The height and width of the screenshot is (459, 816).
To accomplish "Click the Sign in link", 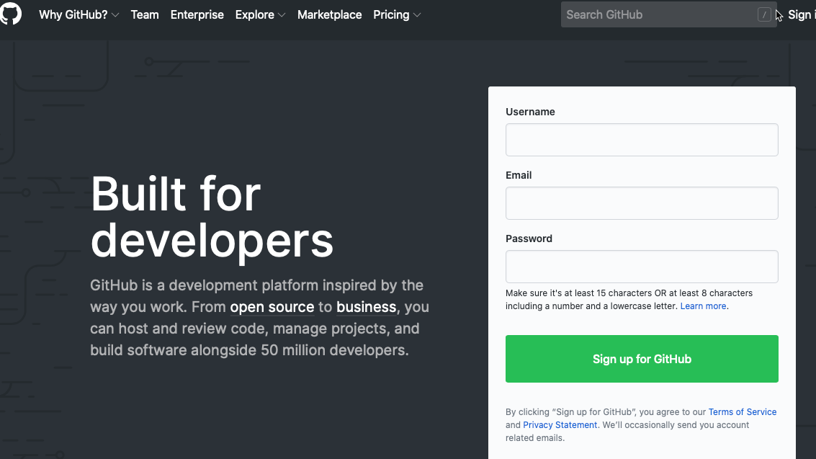I will pyautogui.click(x=802, y=14).
